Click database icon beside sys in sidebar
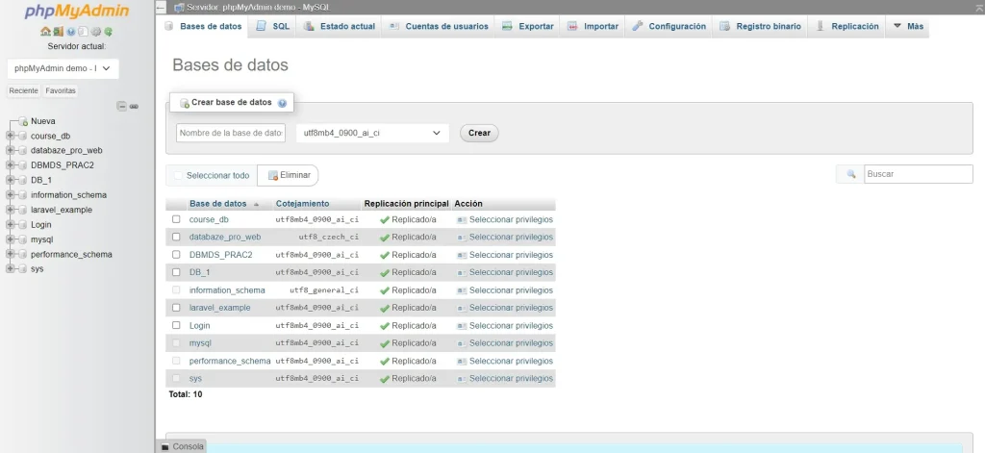985x453 pixels. (23, 269)
